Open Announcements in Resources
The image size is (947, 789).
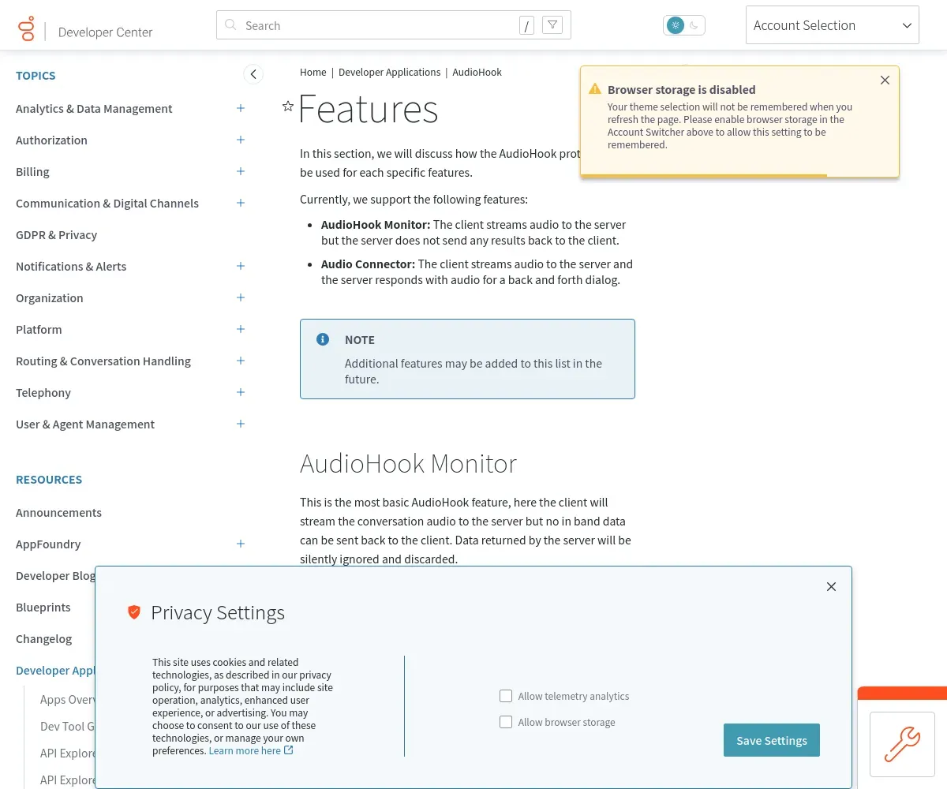click(x=58, y=512)
